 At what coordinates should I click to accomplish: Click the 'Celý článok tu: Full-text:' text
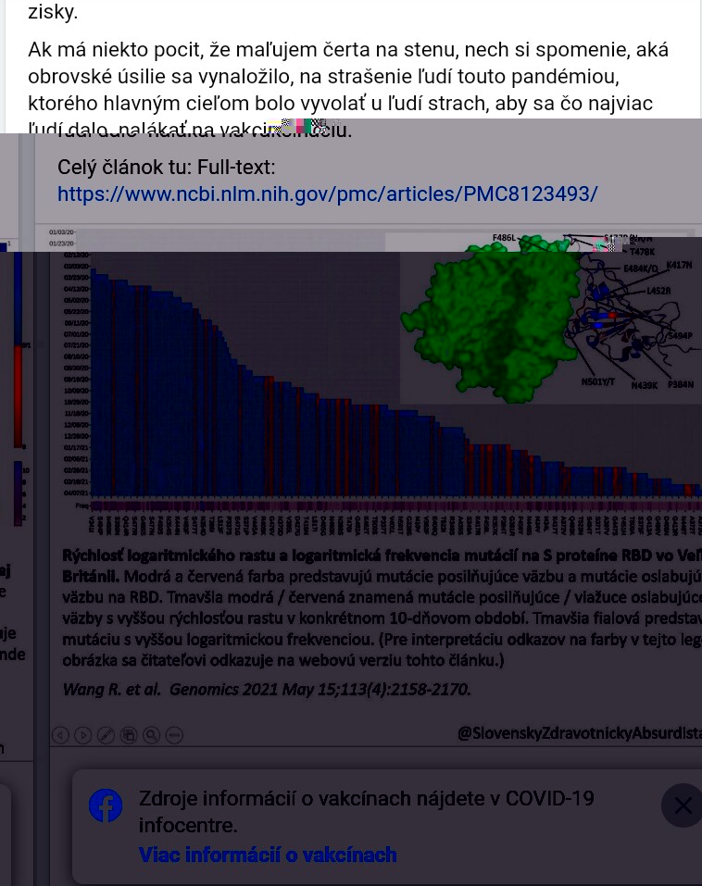pos(167,168)
